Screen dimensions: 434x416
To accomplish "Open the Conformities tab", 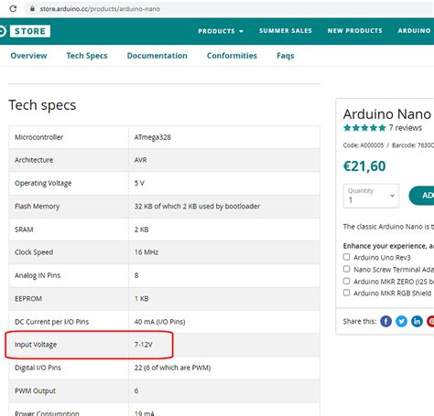I will (232, 56).
